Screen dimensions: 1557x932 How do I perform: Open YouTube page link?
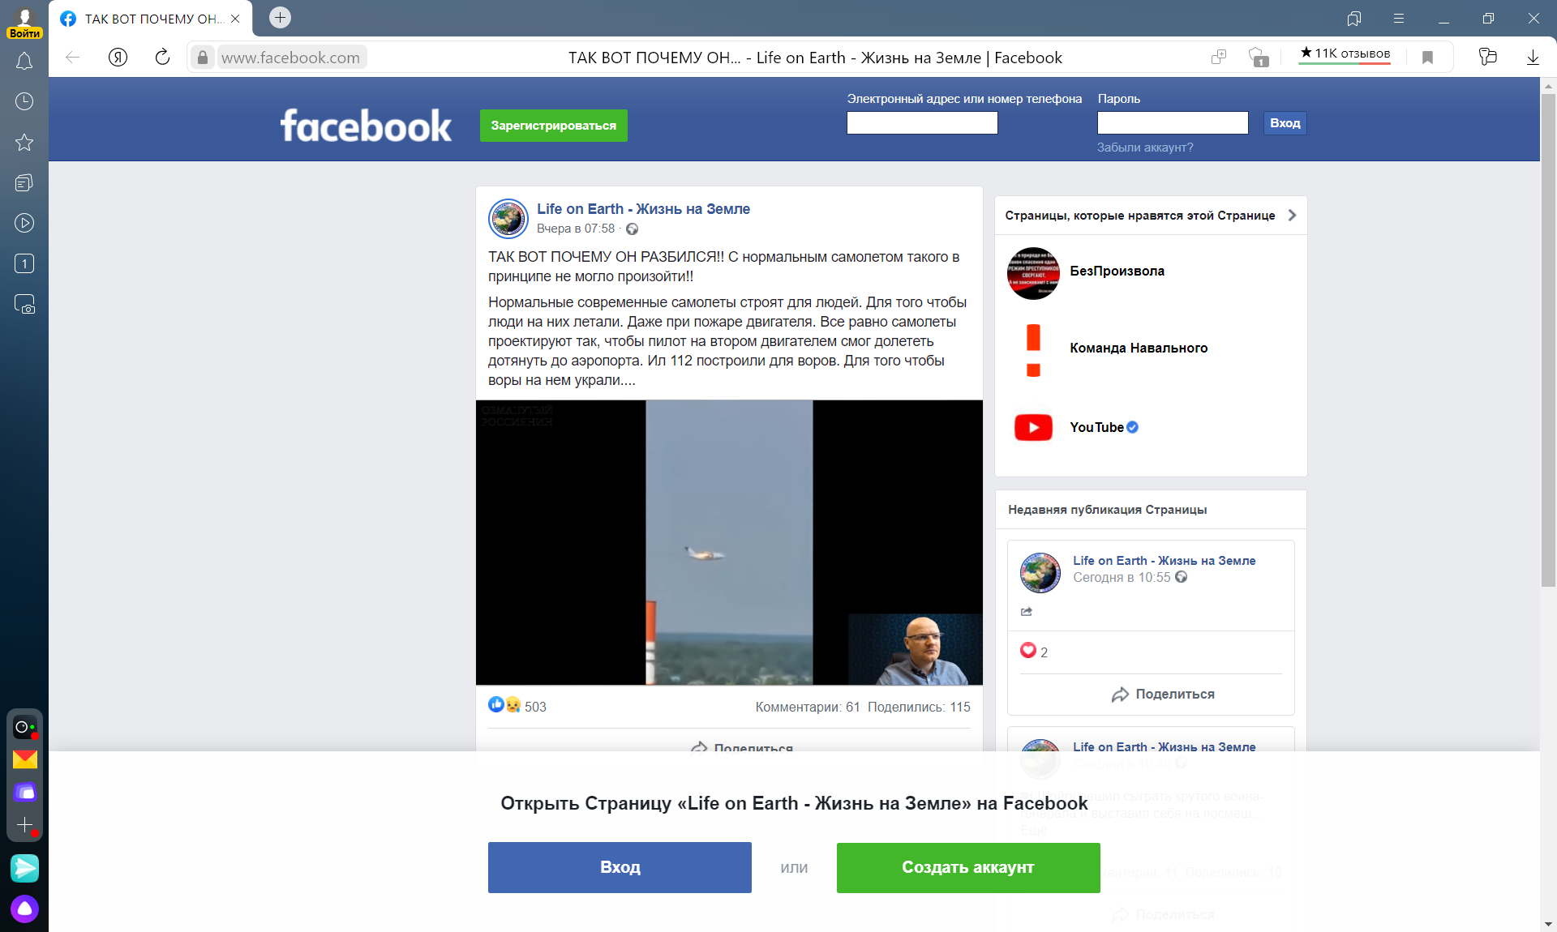point(1096,427)
